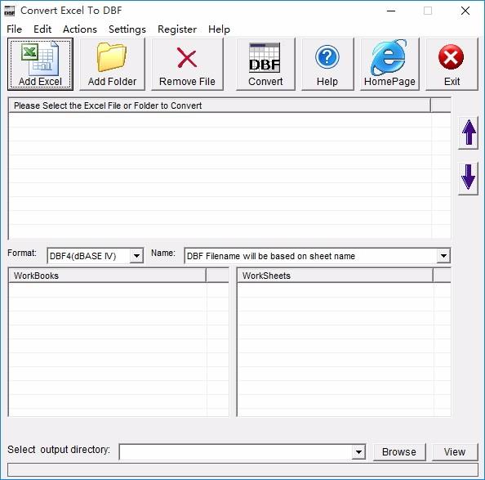
Task: Click the Browse button
Action: pos(399,452)
